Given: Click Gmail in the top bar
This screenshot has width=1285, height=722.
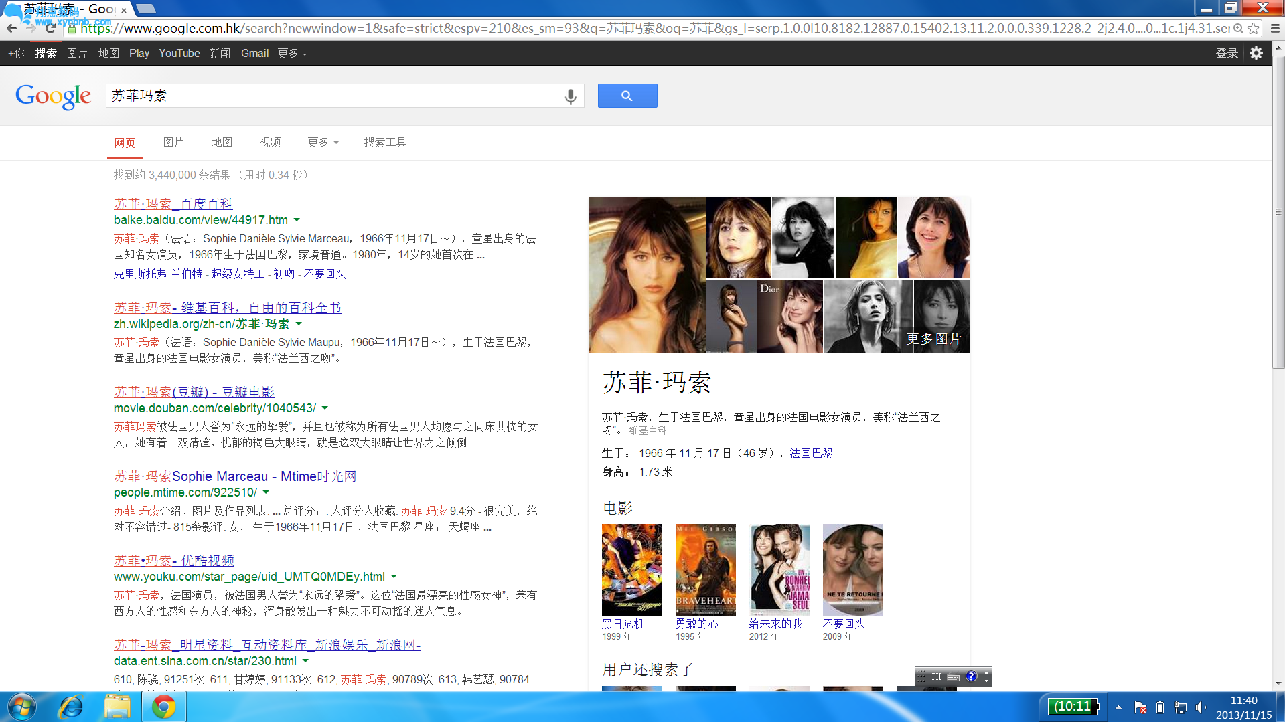Looking at the screenshot, I should point(254,53).
